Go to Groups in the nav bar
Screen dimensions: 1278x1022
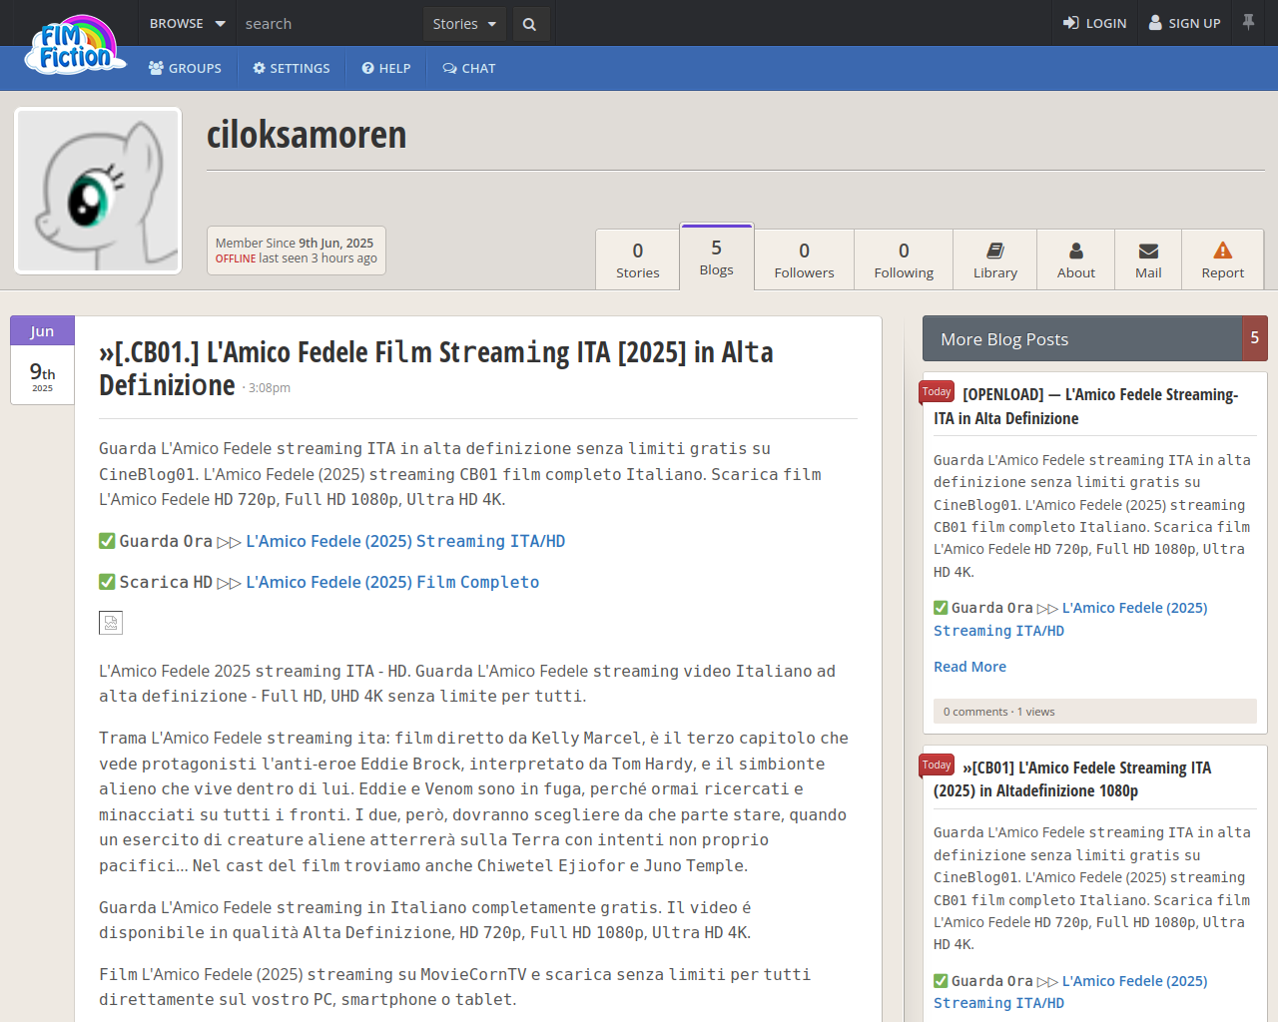(185, 68)
